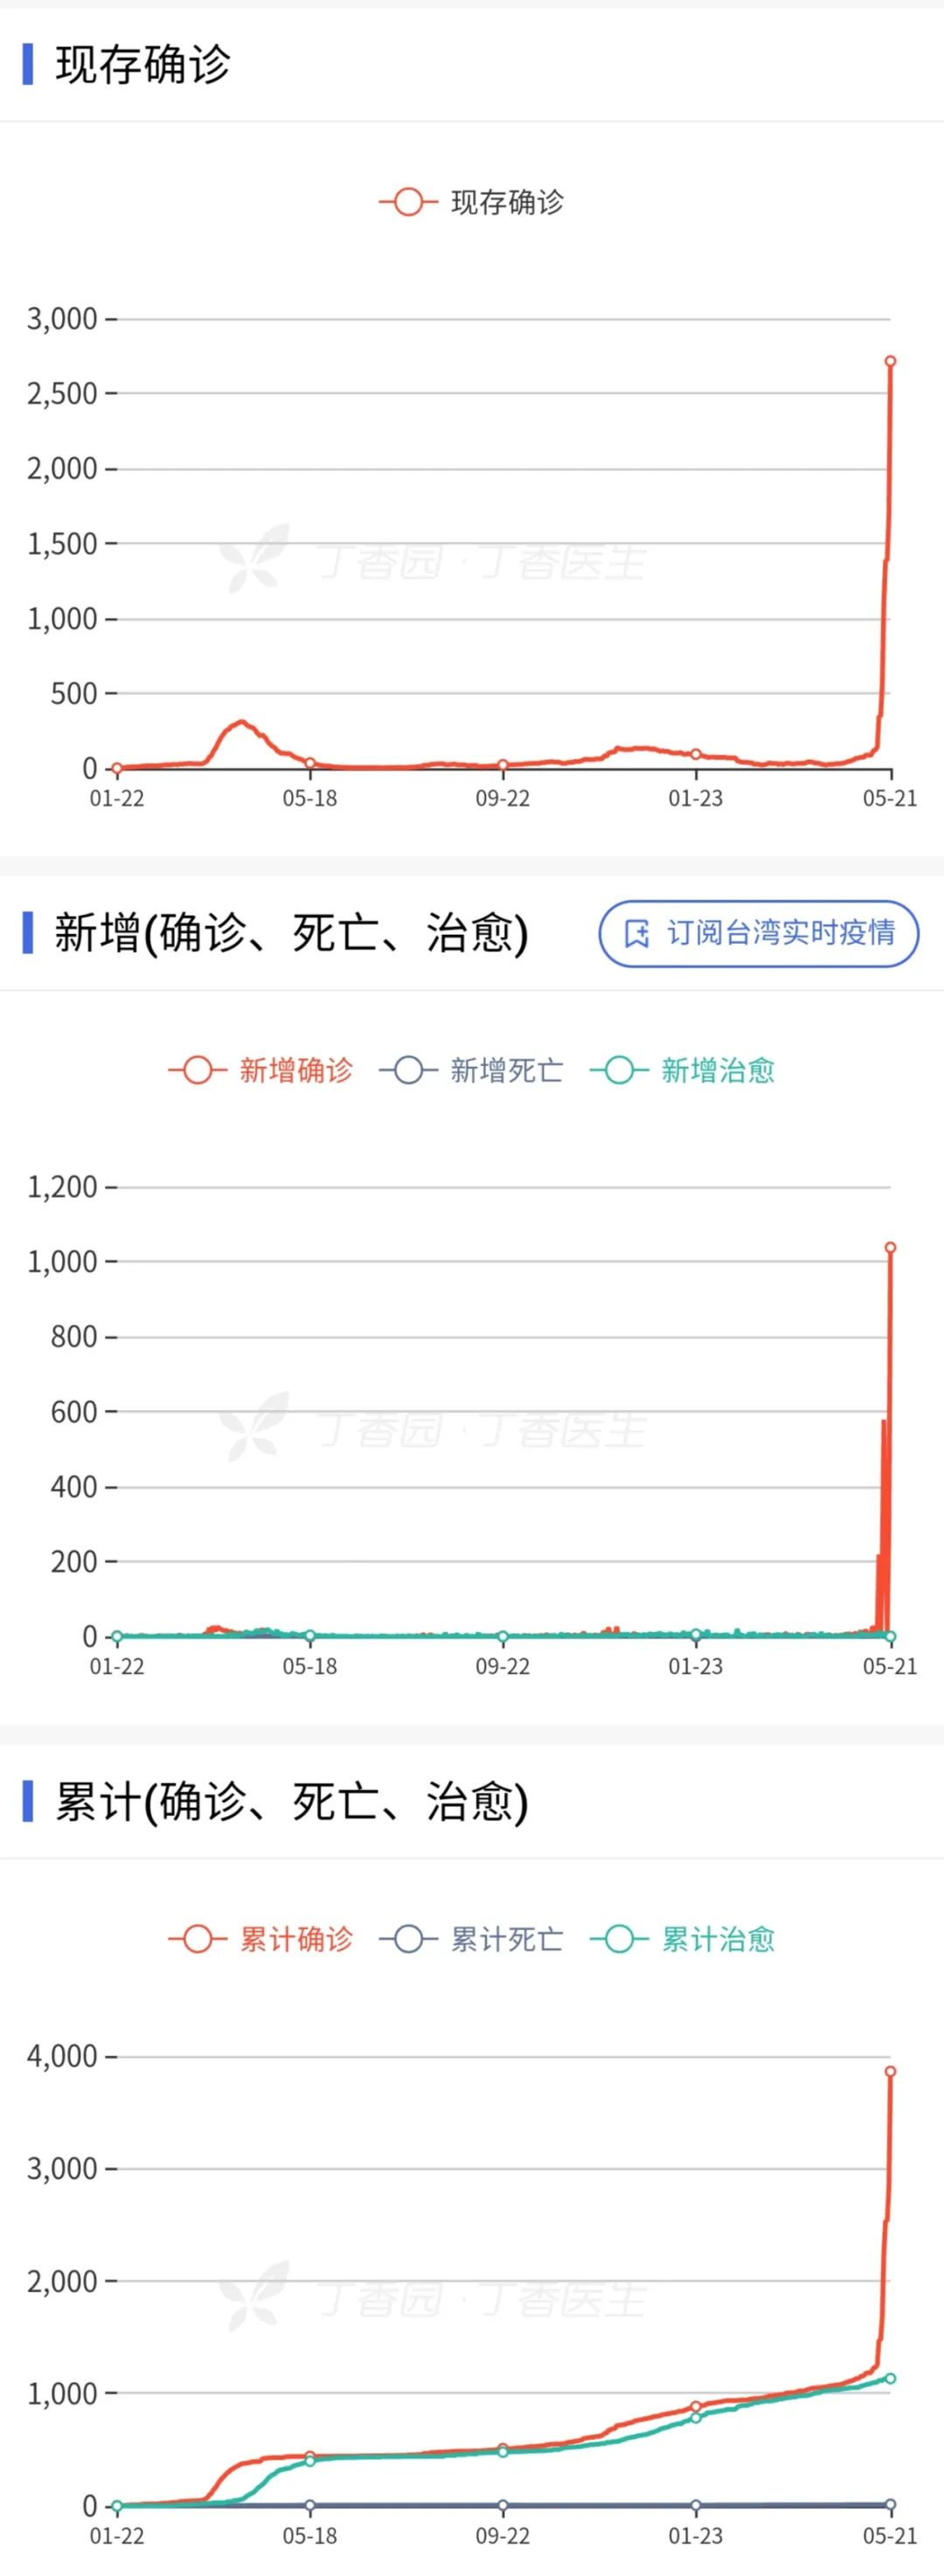944x2576 pixels.
Task: Hide the 新增治愈 series via legend
Action: click(682, 1070)
